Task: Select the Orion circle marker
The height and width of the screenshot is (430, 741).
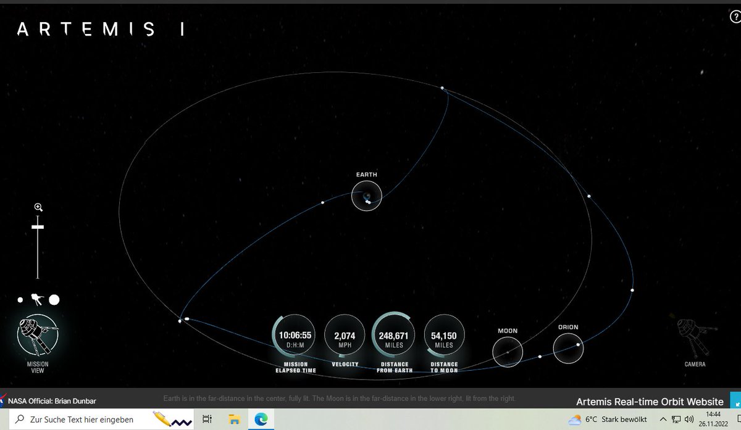Action: click(568, 349)
